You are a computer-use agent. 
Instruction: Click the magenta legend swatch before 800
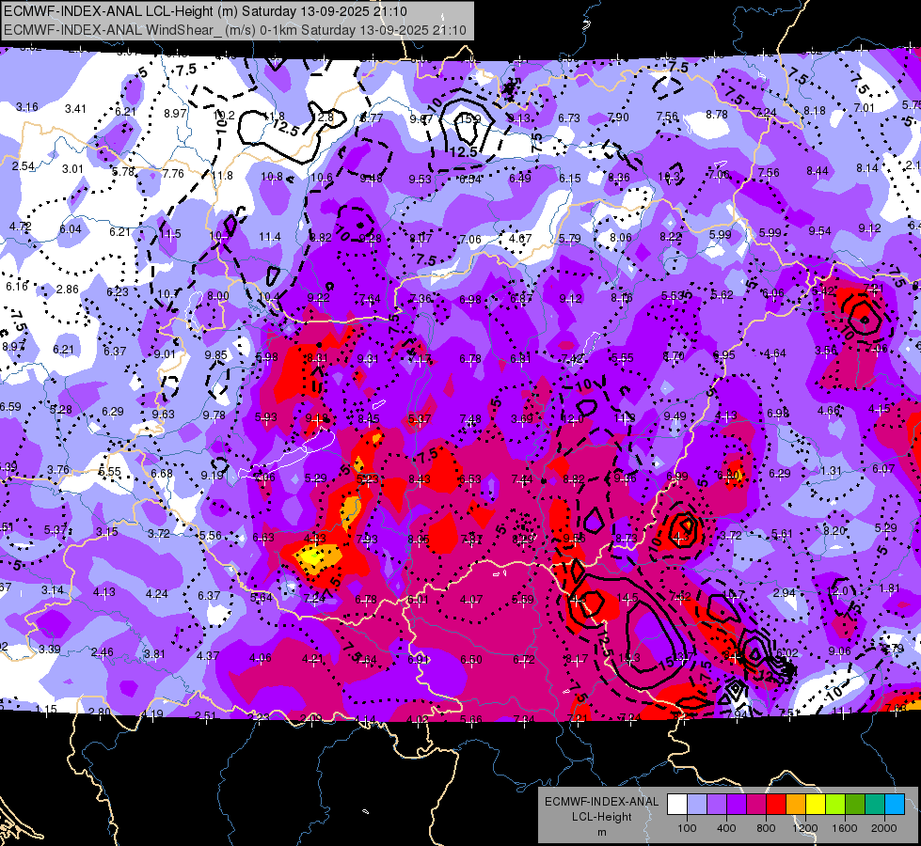point(756,805)
